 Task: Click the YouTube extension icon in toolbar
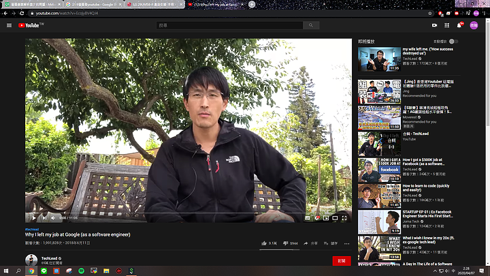[x=457, y=13]
